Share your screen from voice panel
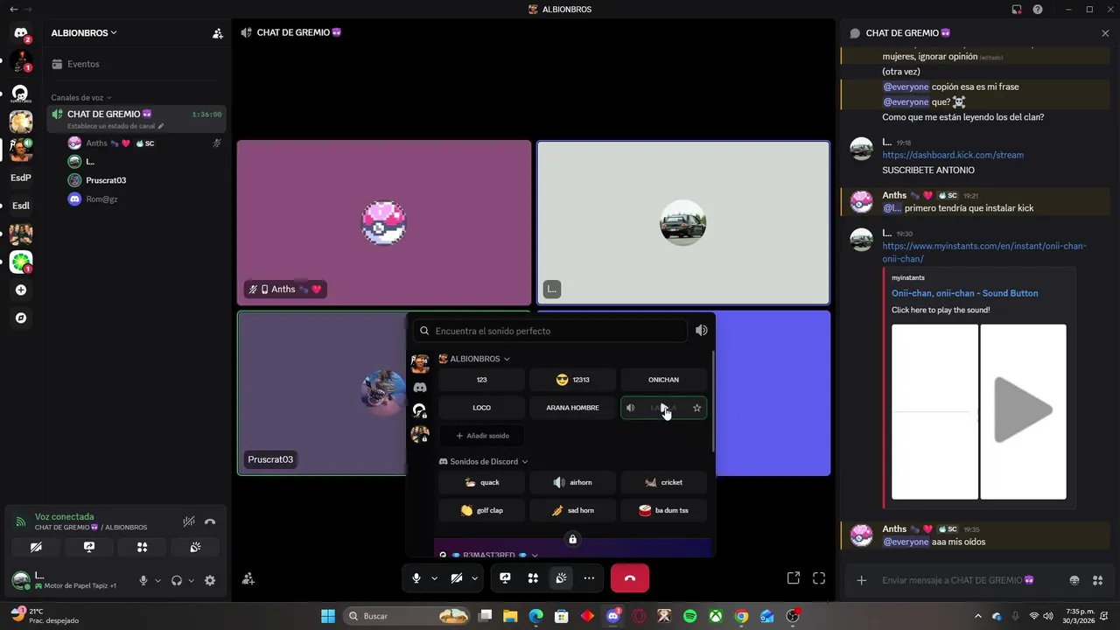The height and width of the screenshot is (630, 1120). coord(89,547)
